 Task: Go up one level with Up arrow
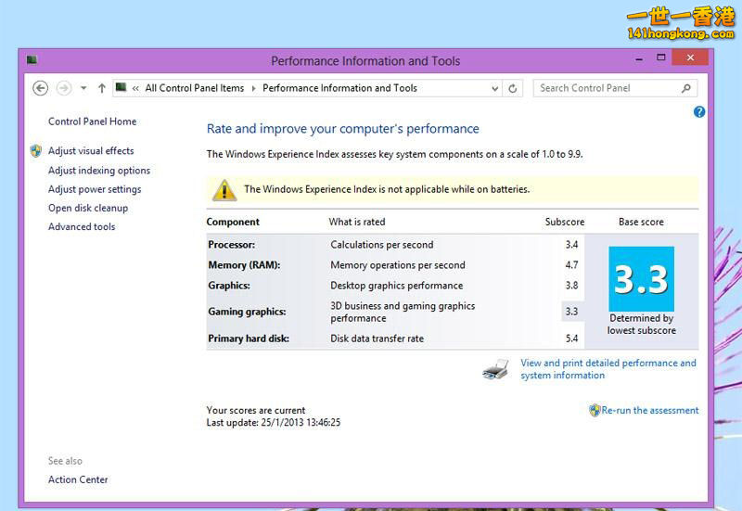pyautogui.click(x=102, y=88)
